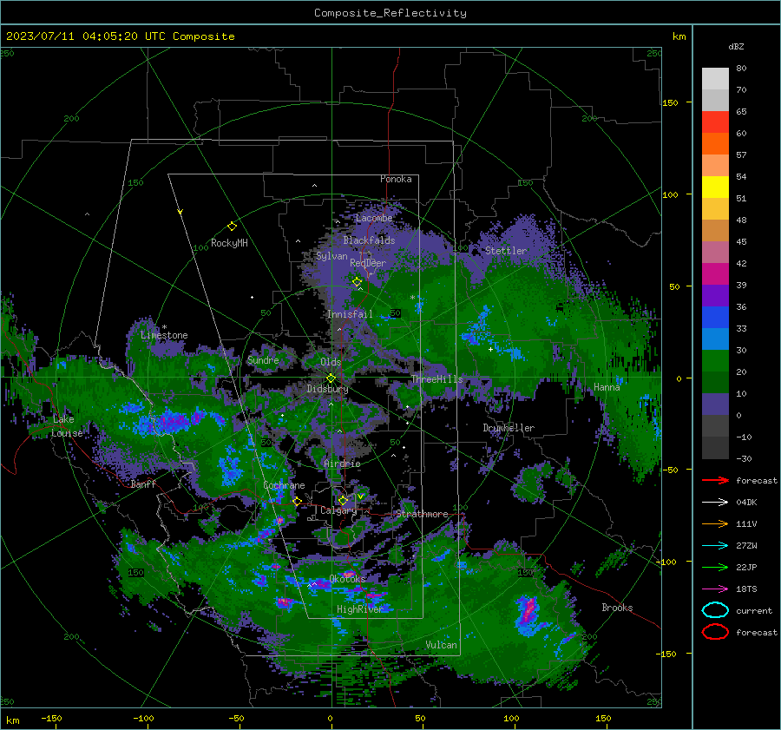Click the Cochrane label
781x730 pixels.
[x=284, y=485]
